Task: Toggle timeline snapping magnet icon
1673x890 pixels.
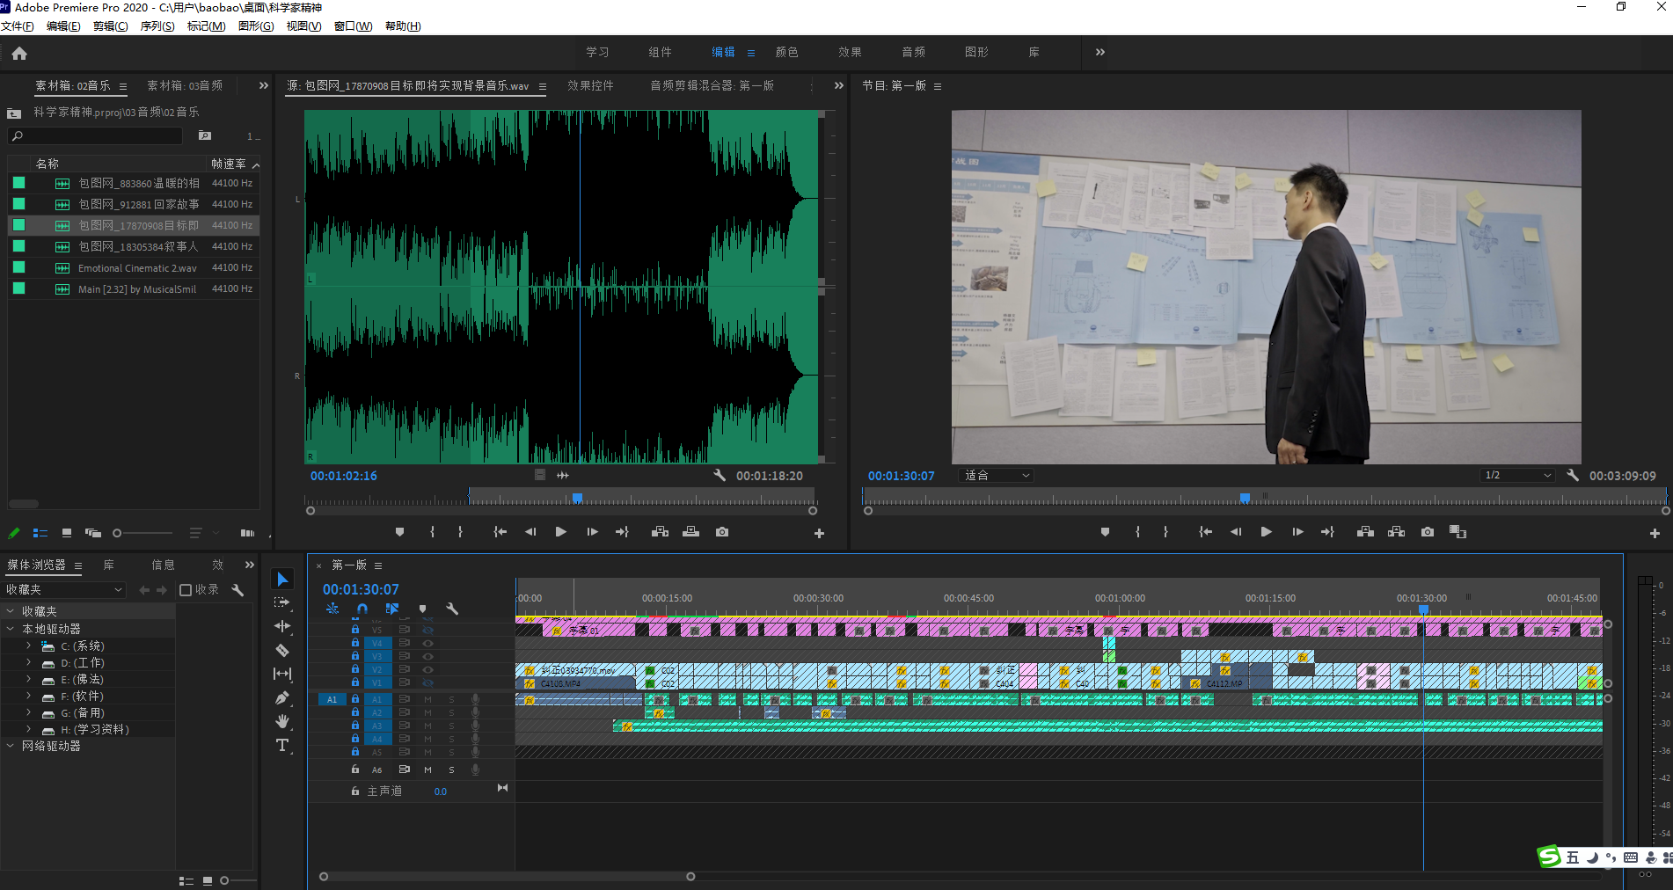Action: (x=362, y=609)
